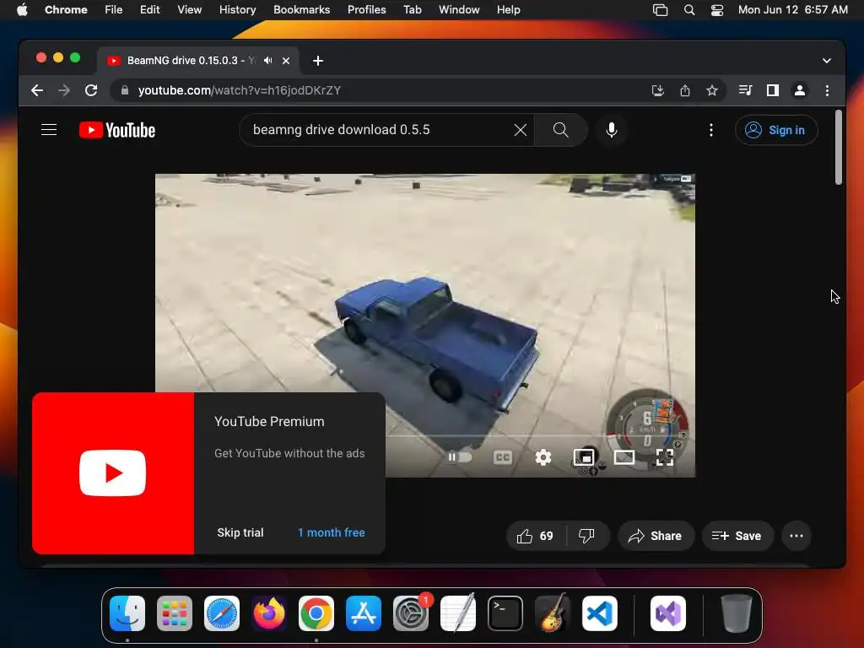The width and height of the screenshot is (864, 648).
Task: Open the YouTube hamburger guide menu
Action: (x=49, y=130)
